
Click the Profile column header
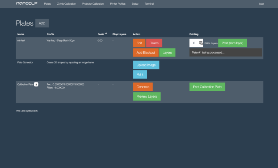tap(50, 34)
